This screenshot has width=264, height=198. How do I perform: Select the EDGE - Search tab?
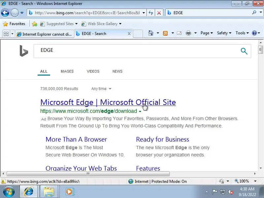point(104,34)
